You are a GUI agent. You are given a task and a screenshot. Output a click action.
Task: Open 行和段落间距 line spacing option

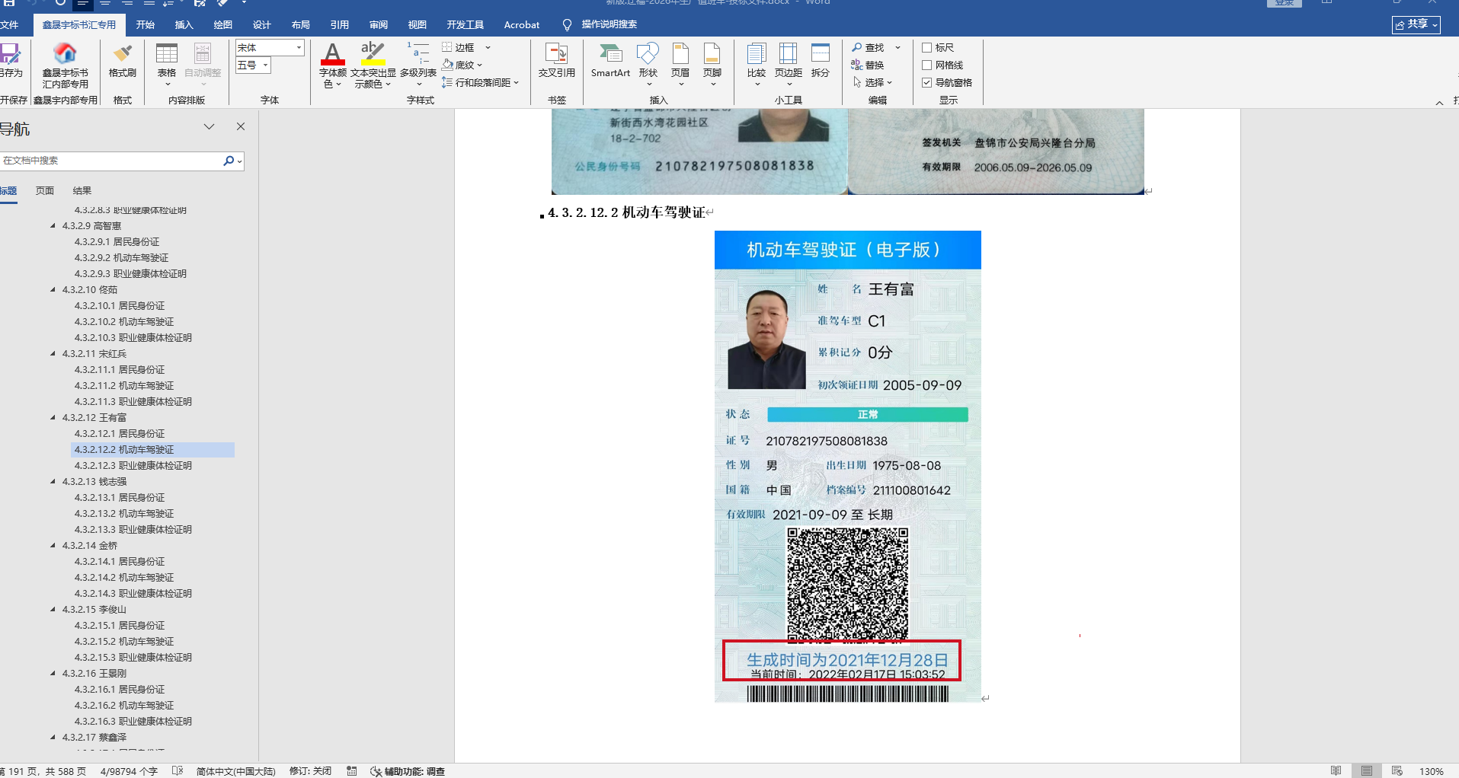(x=480, y=82)
